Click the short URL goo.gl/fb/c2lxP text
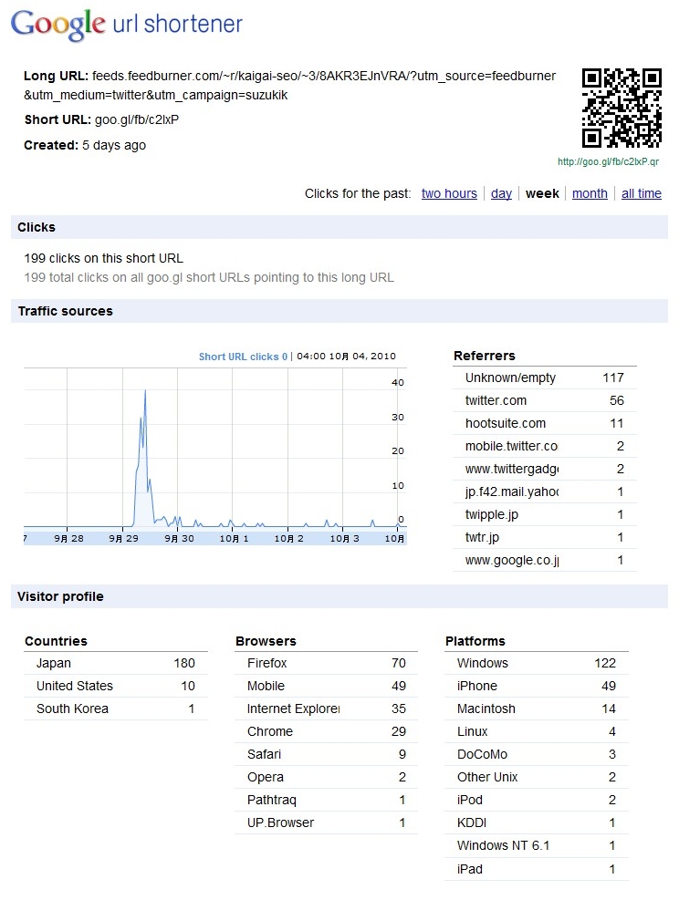Screen dimensions: 700x900 [137, 120]
